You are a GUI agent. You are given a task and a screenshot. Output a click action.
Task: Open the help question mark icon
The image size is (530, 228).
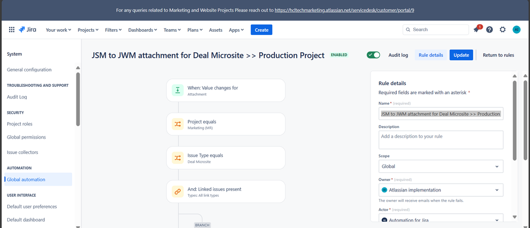point(490,30)
